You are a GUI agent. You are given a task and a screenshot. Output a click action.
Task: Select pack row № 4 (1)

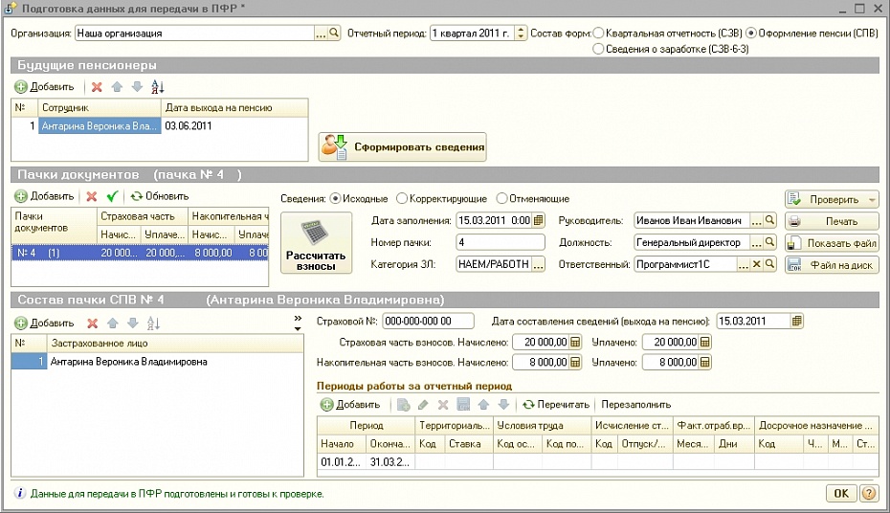140,253
